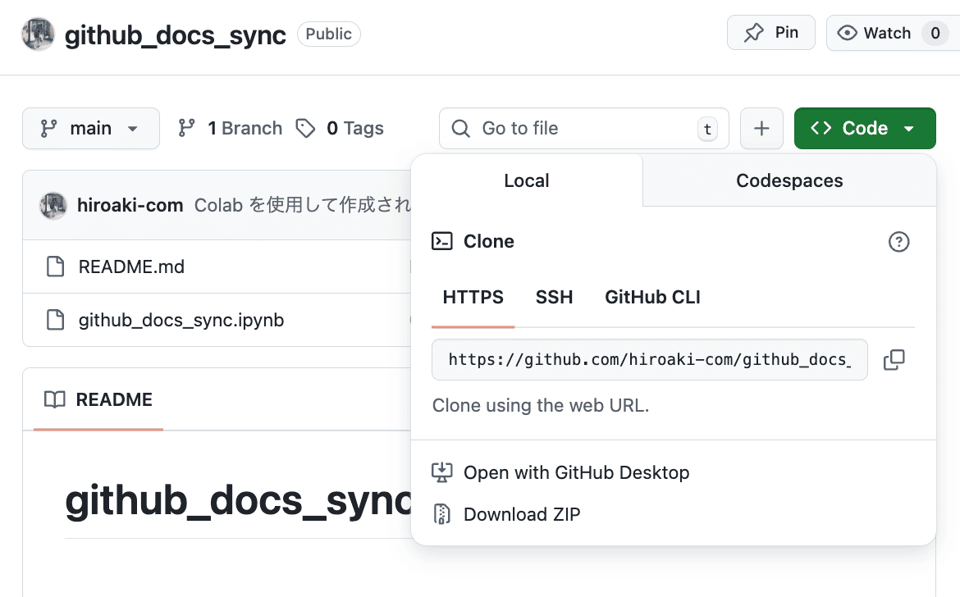
Task: Click the GitHub Desktop download icon
Action: pos(442,472)
